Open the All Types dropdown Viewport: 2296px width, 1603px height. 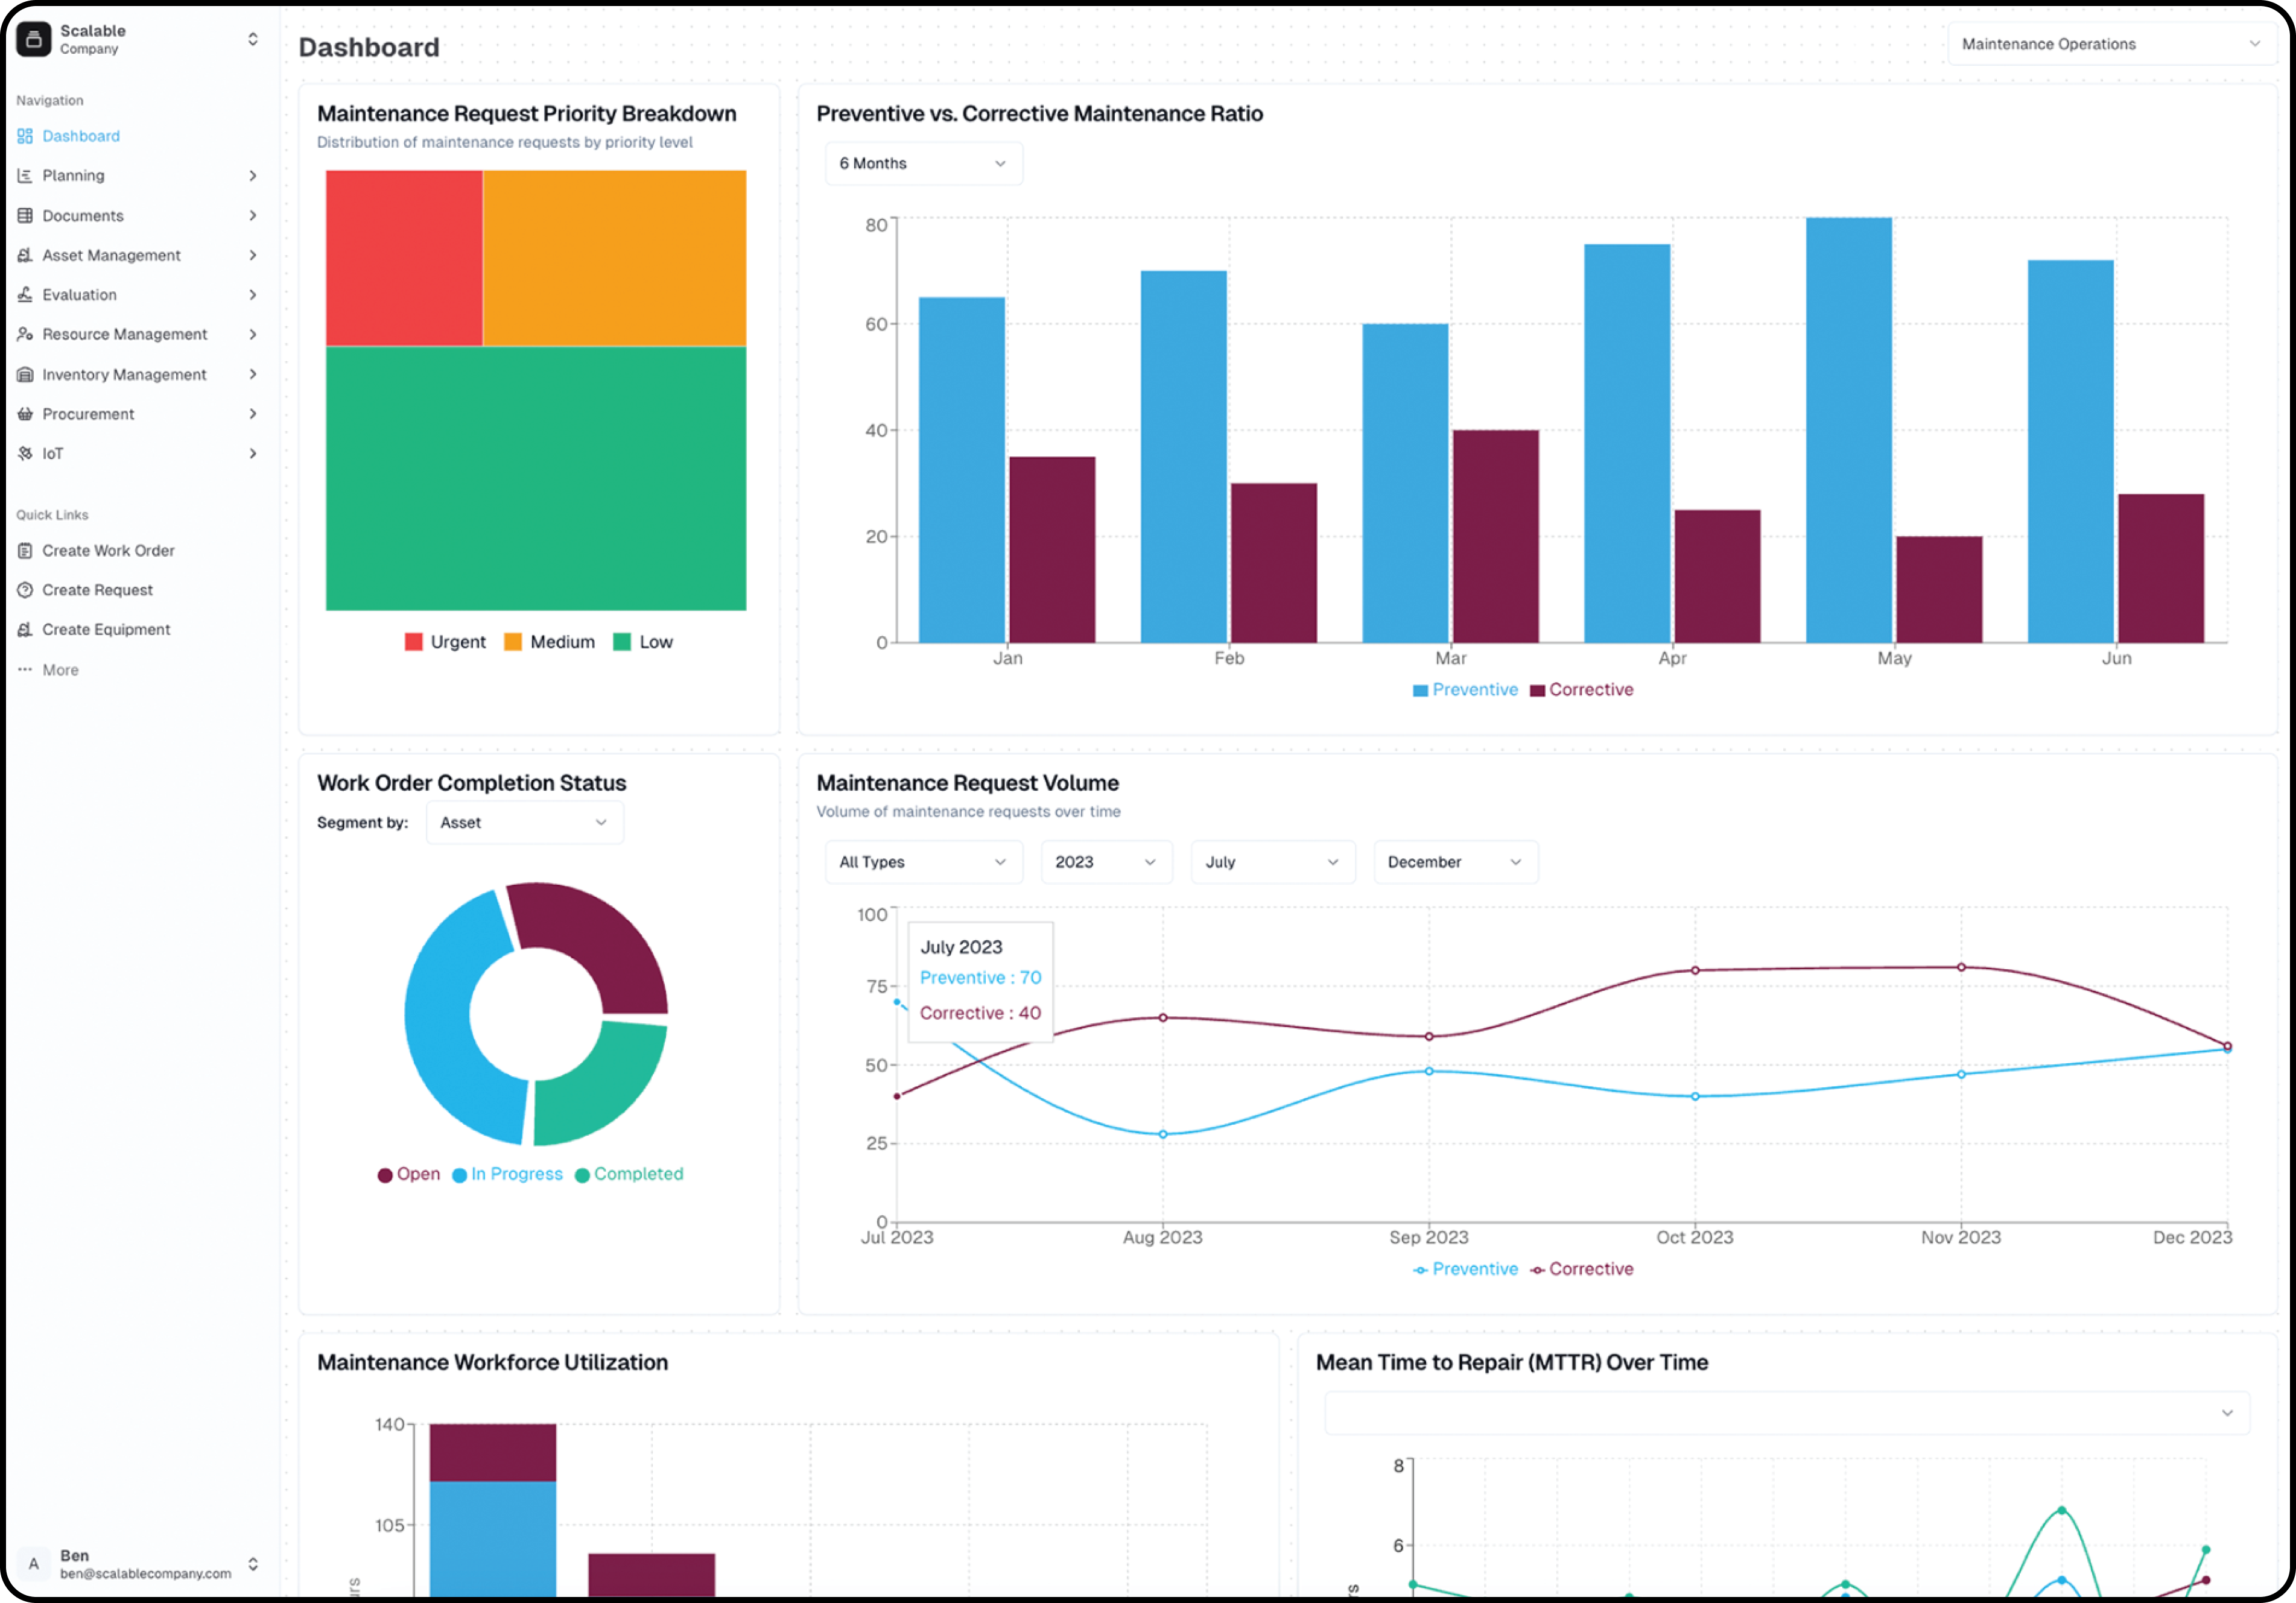click(923, 862)
